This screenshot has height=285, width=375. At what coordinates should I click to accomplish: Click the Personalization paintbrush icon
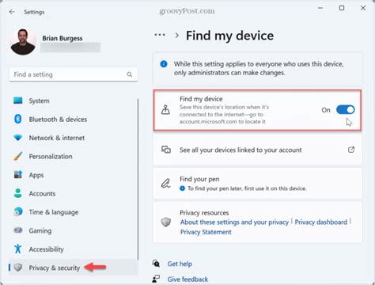[18, 156]
